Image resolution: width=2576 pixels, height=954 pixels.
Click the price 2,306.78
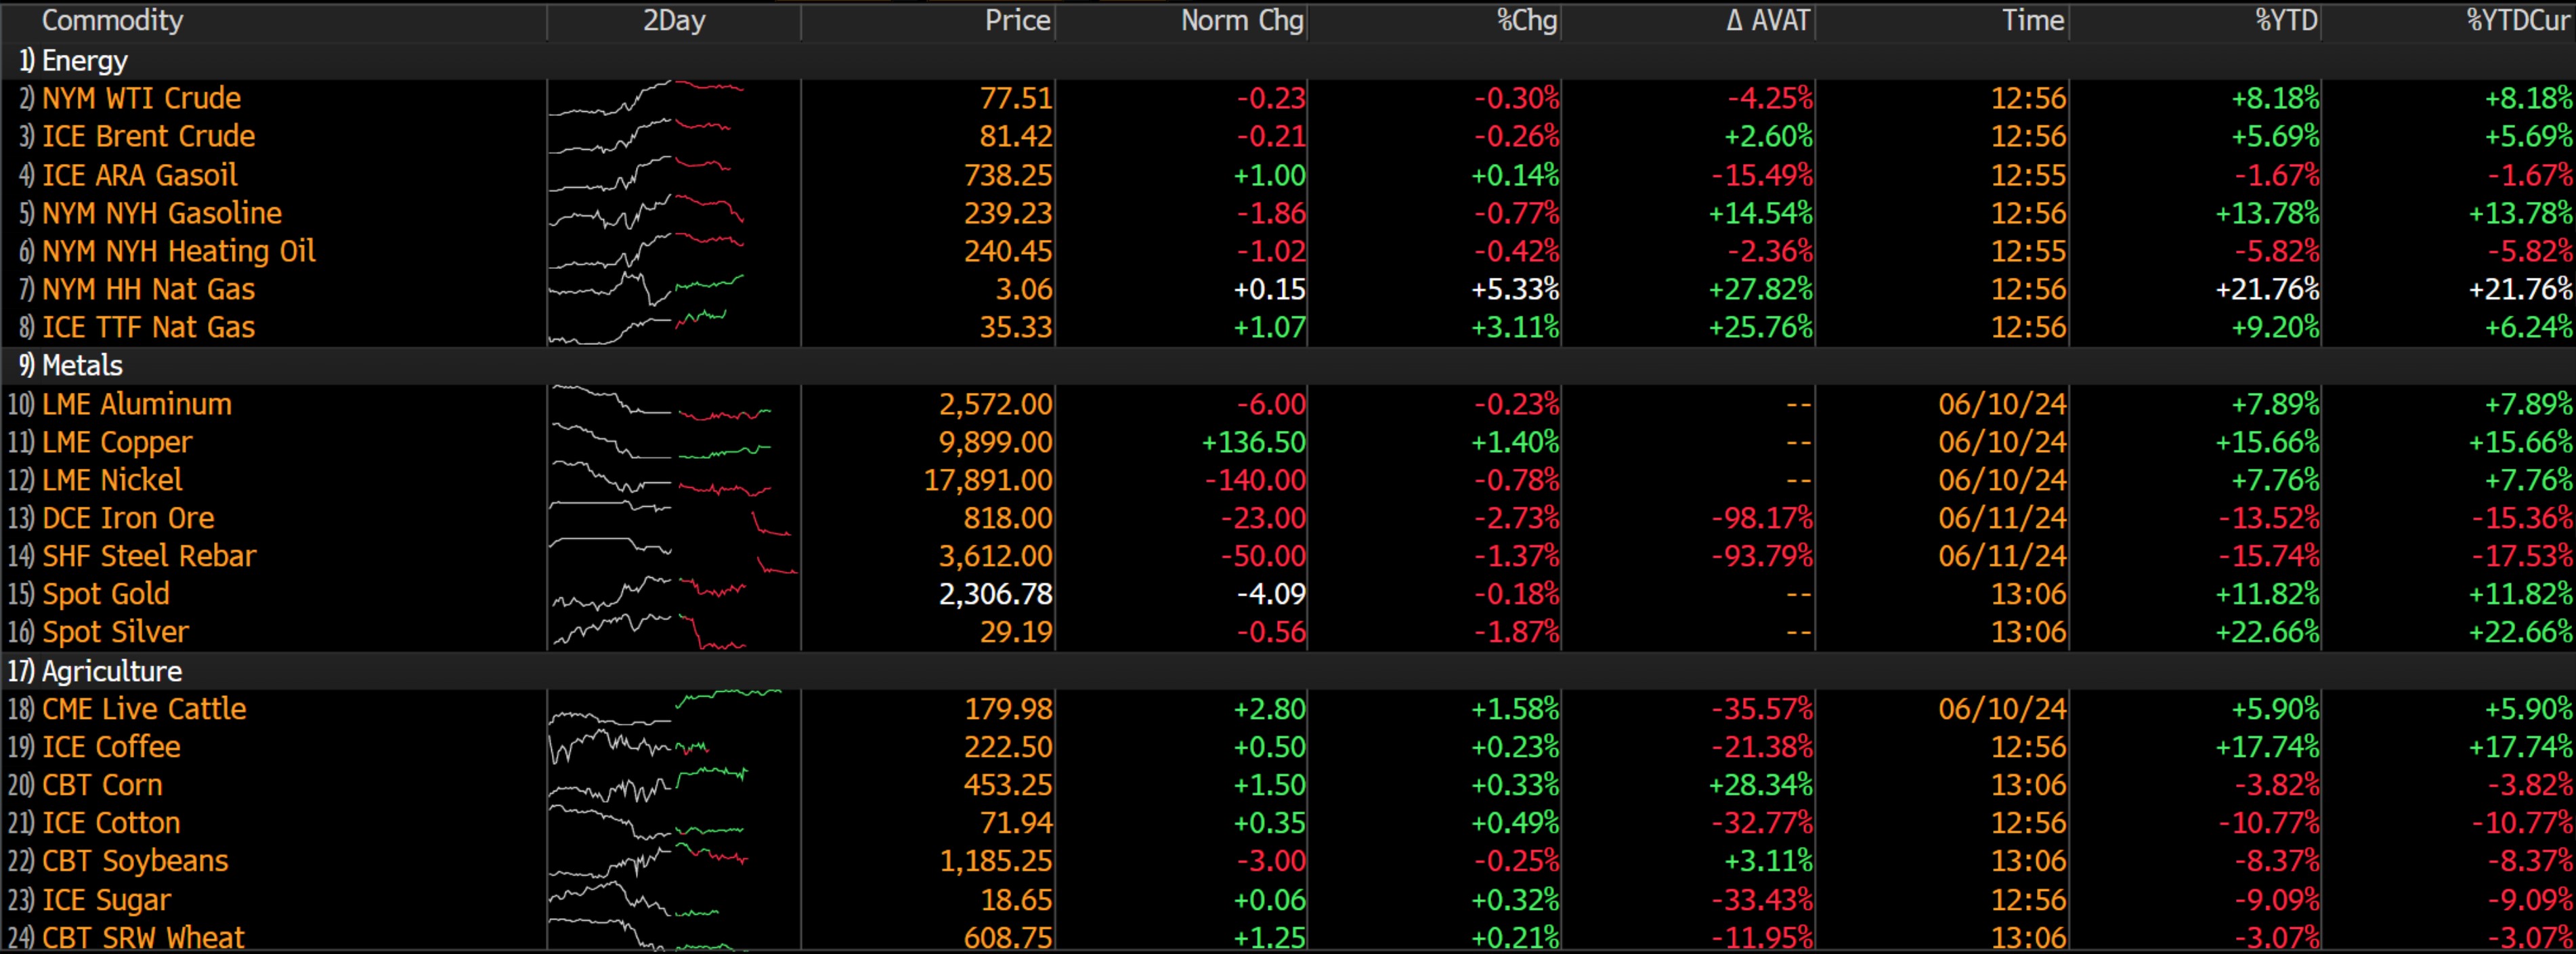point(996,595)
